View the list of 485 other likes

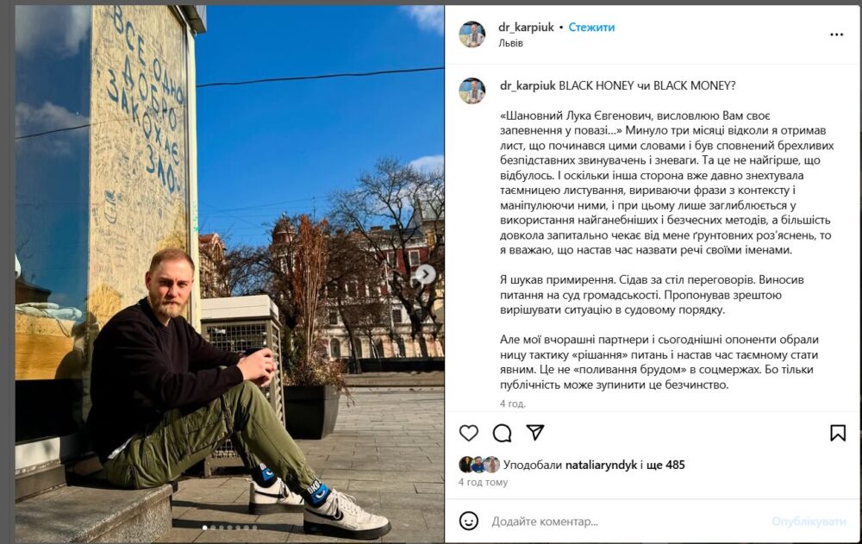667,465
